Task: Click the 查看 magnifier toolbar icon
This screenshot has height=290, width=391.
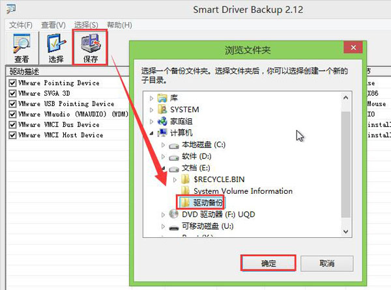Action: pos(22,44)
